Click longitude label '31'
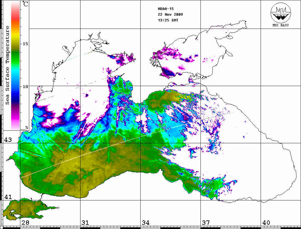The width and height of the screenshot is (301, 229). coord(85,223)
